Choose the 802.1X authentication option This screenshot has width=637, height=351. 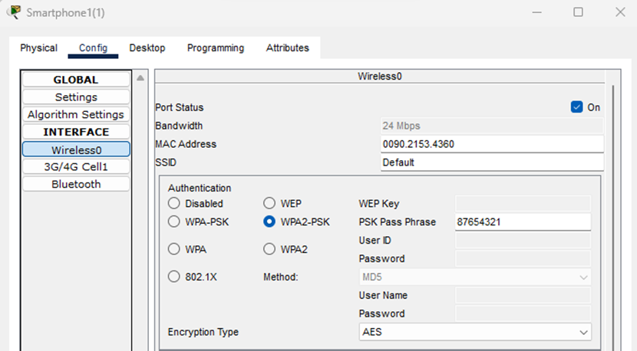(174, 277)
